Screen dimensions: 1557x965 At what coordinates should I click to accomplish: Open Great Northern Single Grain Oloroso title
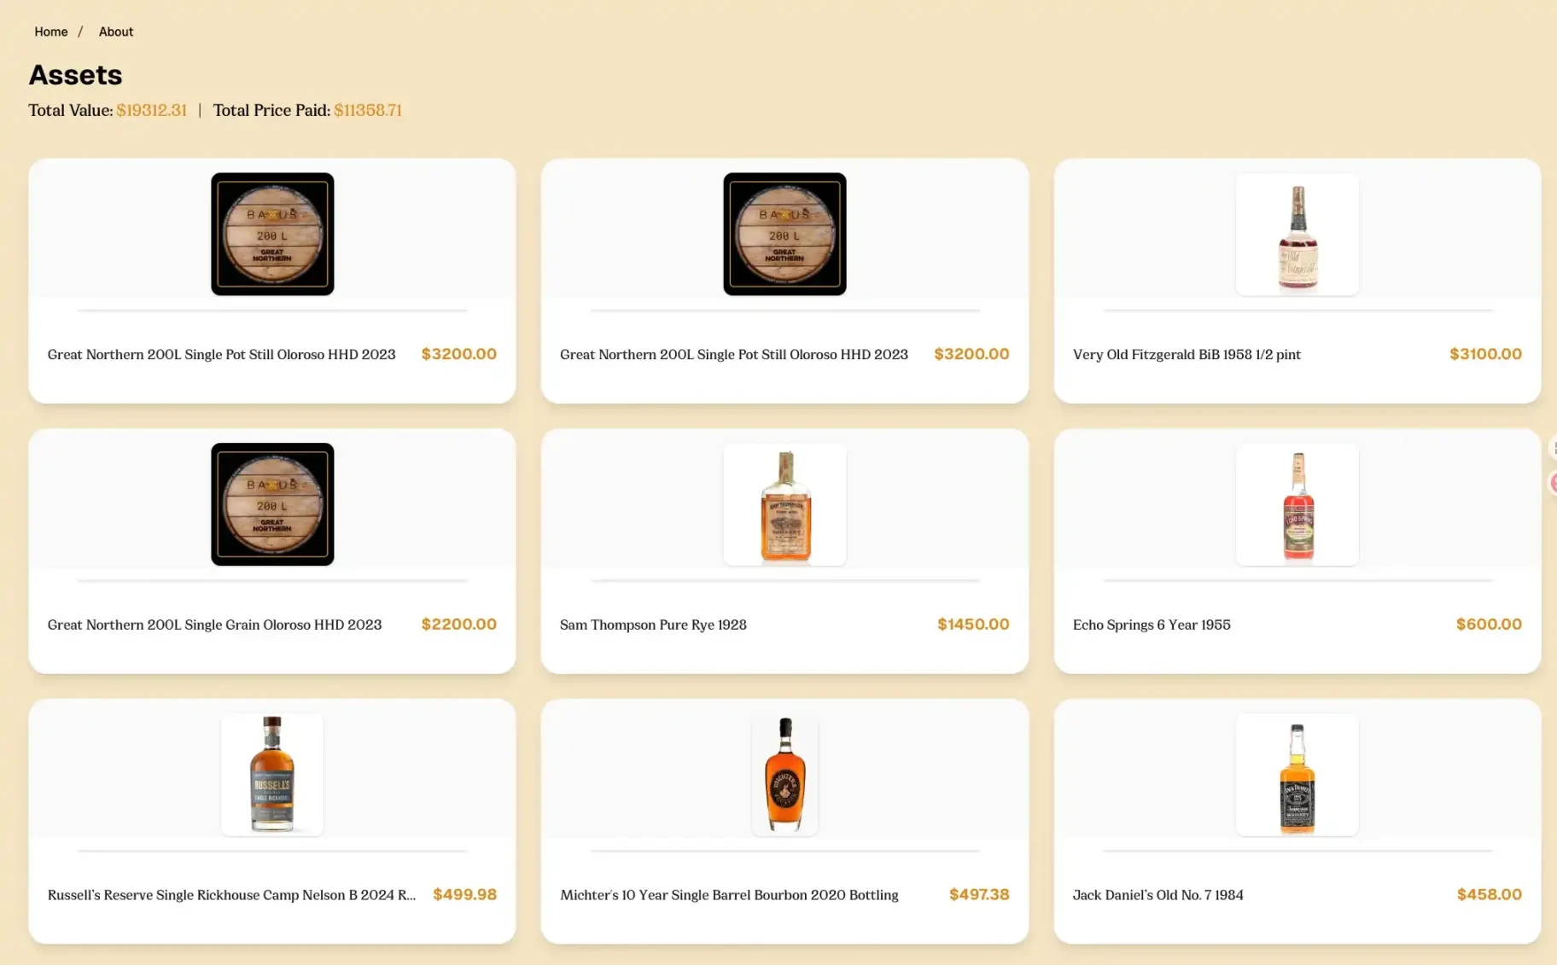(214, 625)
